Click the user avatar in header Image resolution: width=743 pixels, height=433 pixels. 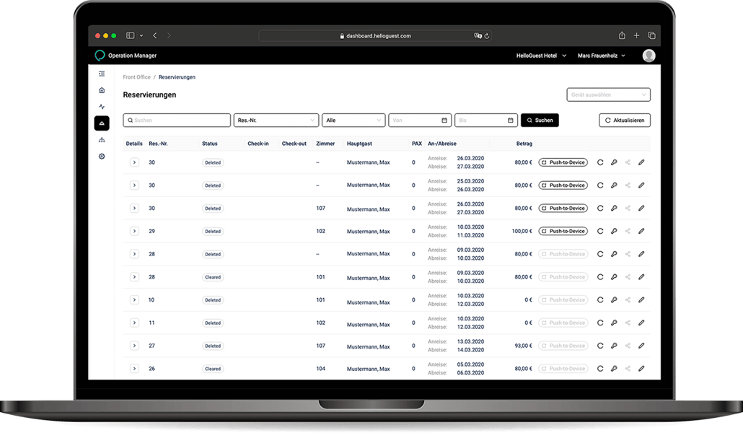[649, 56]
